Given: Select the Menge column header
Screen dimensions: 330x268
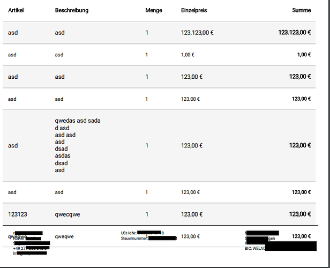Looking at the screenshot, I should click(x=154, y=10).
